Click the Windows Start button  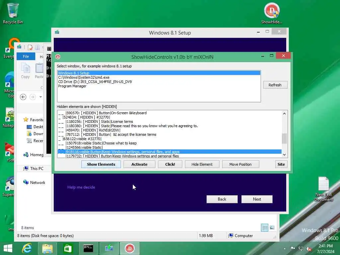[x=8, y=248]
